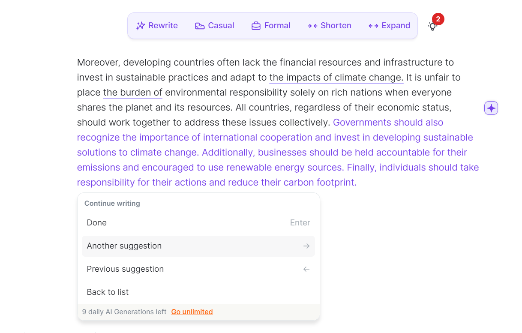Click the AI sparkle button beside text
This screenshot has height=333, width=522.
click(x=491, y=108)
